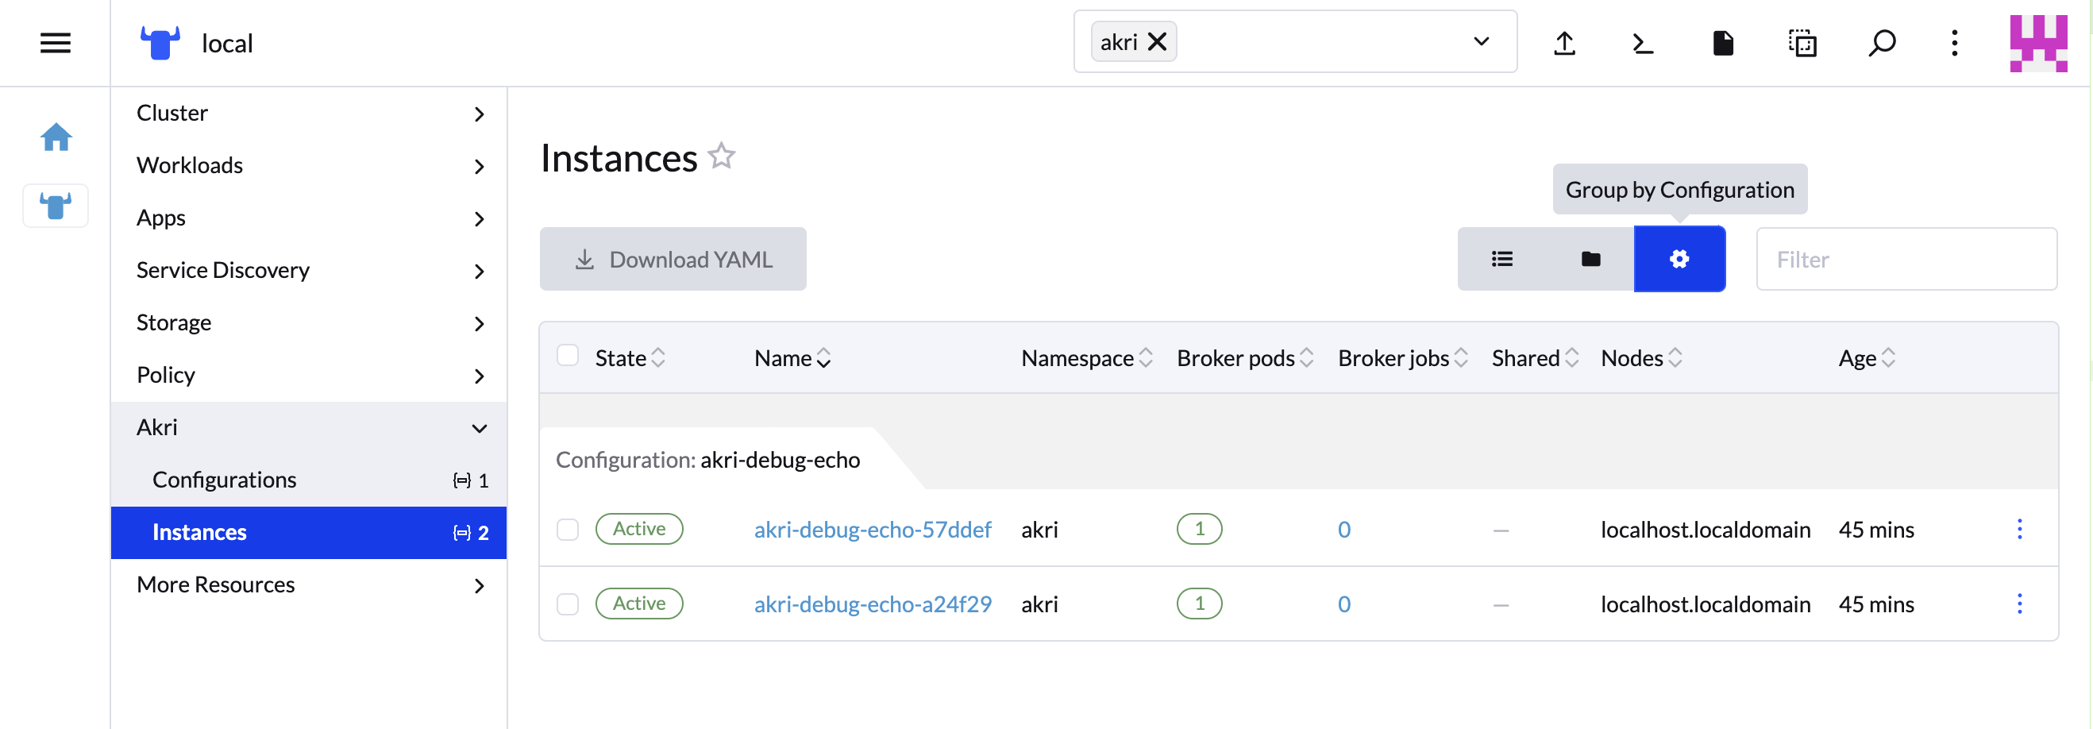Favorite the Instances page with star
Image resolution: width=2093 pixels, height=729 pixels.
tap(722, 156)
